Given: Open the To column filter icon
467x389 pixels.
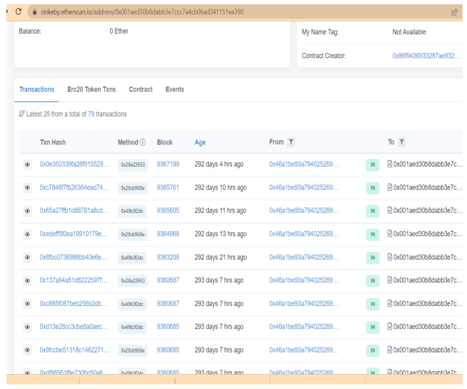Looking at the screenshot, I should click(401, 142).
